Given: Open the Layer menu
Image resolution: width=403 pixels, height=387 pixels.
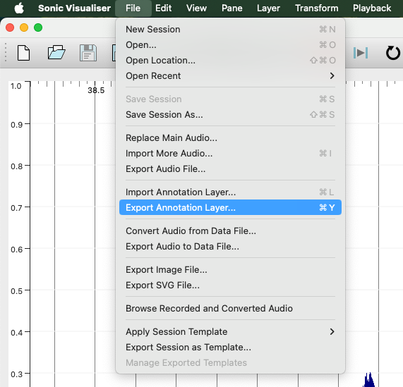Looking at the screenshot, I should (269, 8).
